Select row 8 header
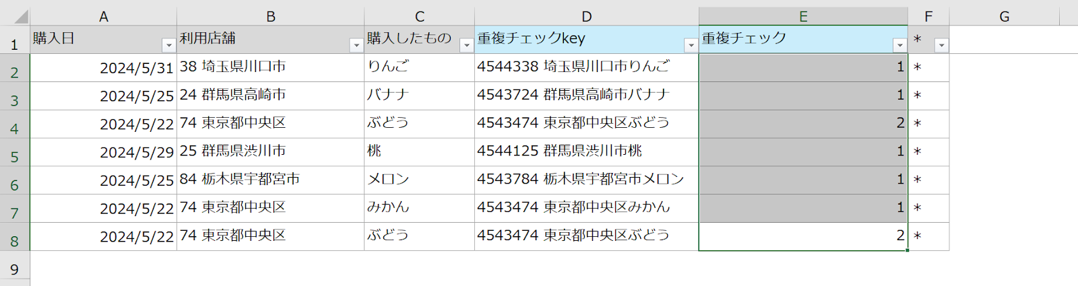The width and height of the screenshot is (1078, 286). pyautogui.click(x=15, y=238)
